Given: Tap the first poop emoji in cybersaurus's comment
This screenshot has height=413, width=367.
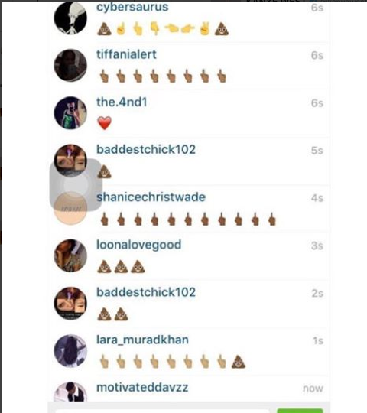Looking at the screenshot, I should (x=105, y=29).
